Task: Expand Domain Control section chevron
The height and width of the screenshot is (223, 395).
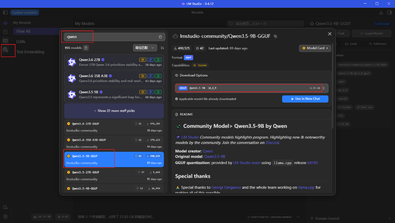Action: point(389,219)
